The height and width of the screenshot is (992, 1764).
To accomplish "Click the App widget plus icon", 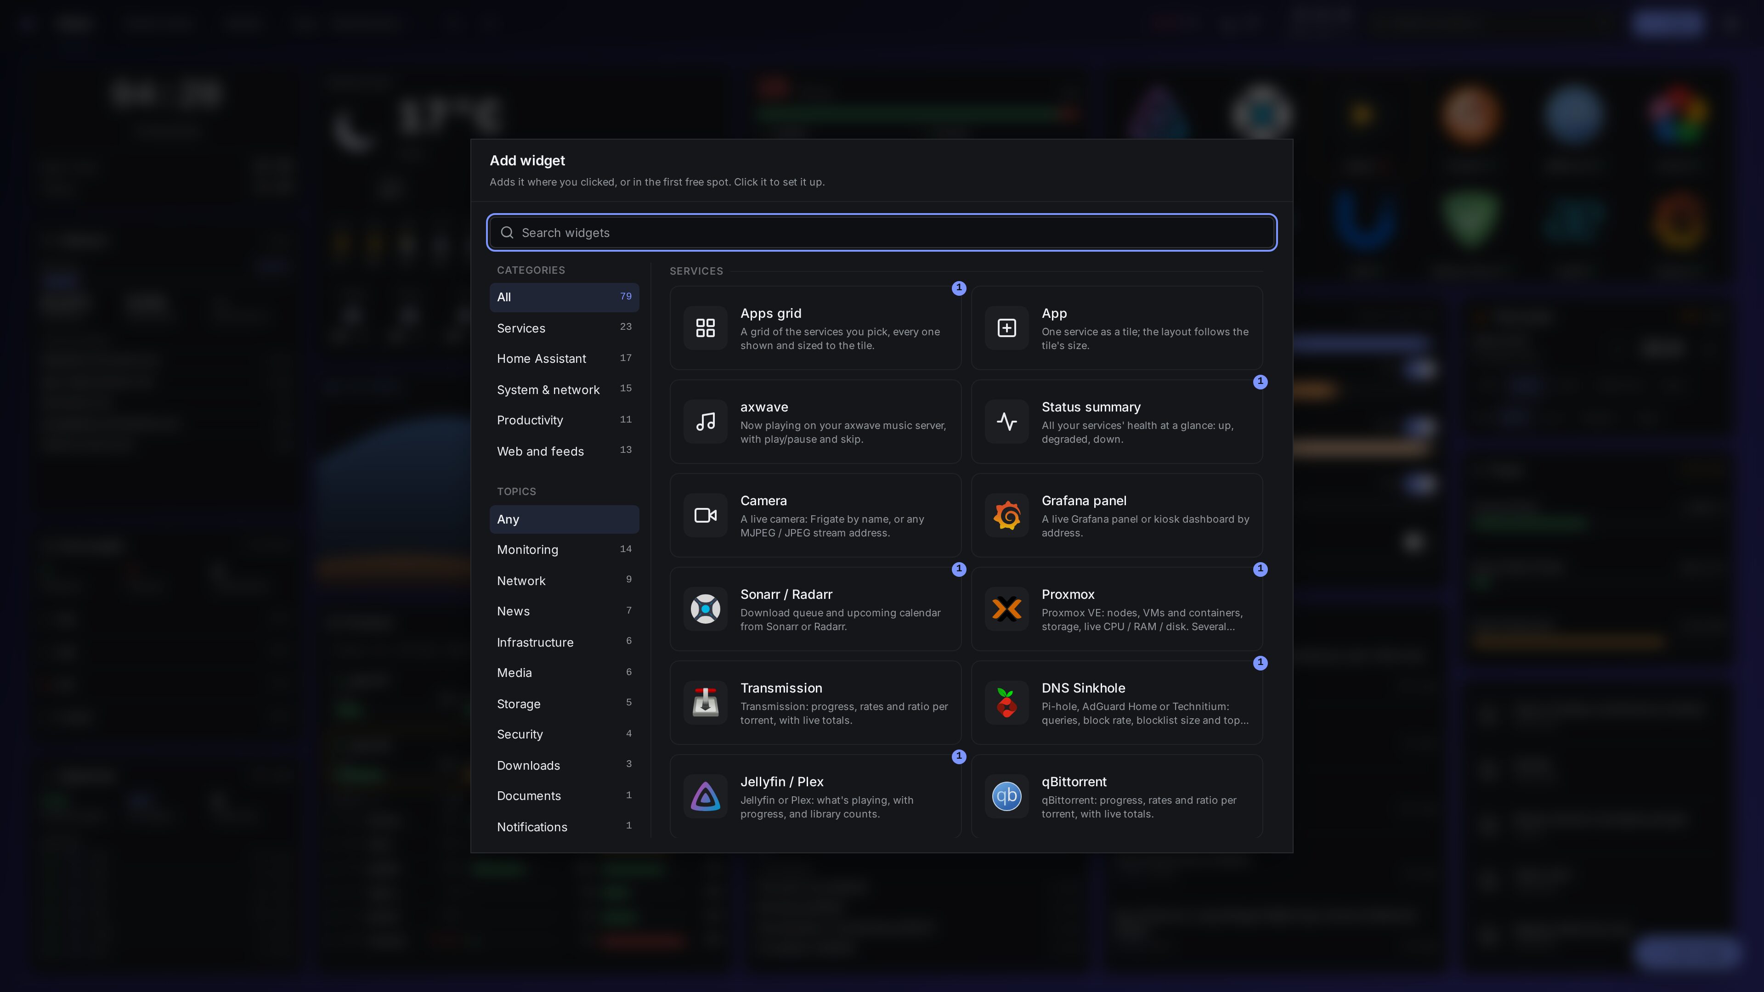I will [x=1006, y=328].
